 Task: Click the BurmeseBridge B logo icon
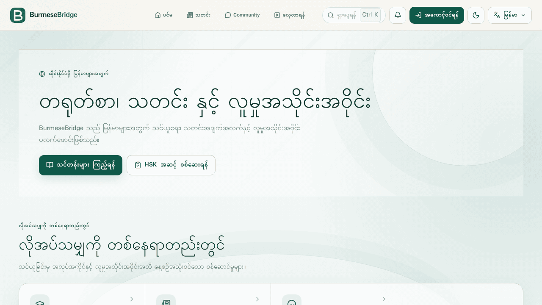click(x=18, y=15)
